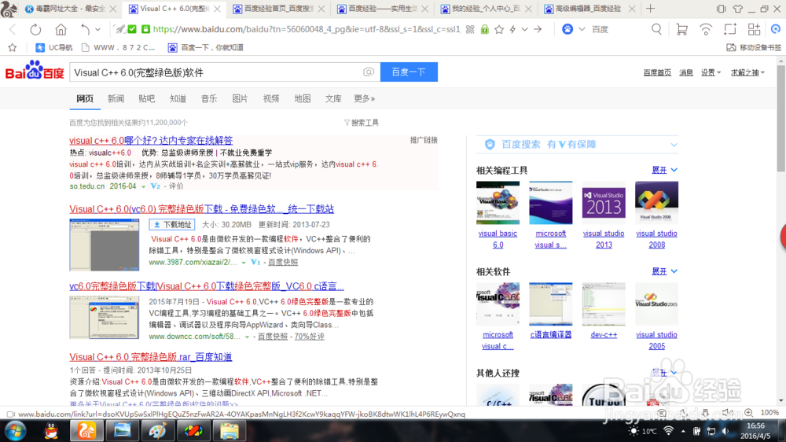Click the Baidu logo
The height and width of the screenshot is (442, 786).
(35, 72)
